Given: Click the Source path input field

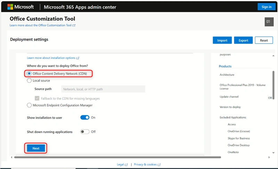Looking at the screenshot, I should [103, 89].
